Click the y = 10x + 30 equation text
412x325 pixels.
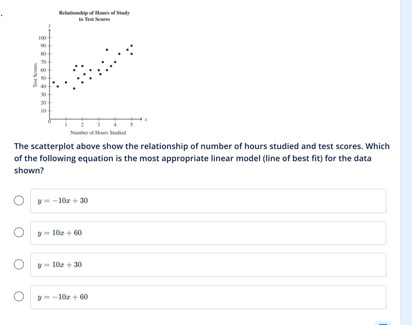[60, 265]
